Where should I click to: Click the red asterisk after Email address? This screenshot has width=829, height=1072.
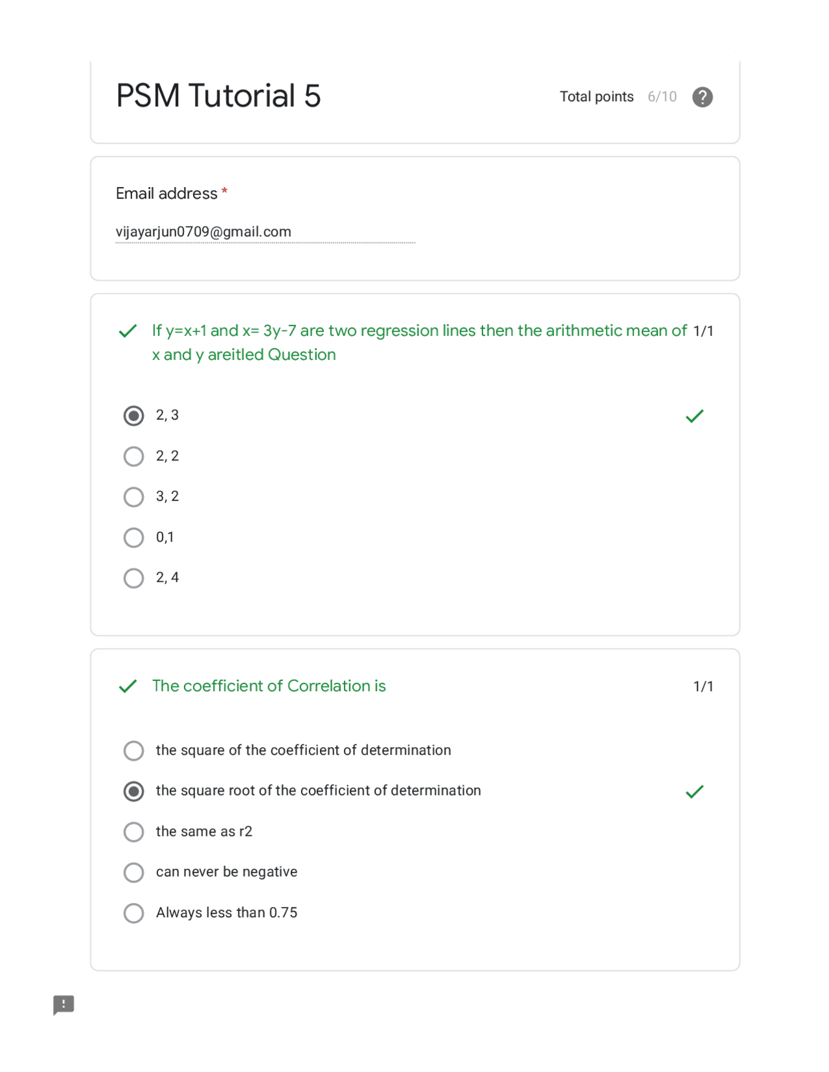(x=224, y=192)
